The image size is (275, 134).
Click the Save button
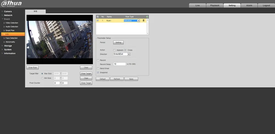click(x=131, y=79)
